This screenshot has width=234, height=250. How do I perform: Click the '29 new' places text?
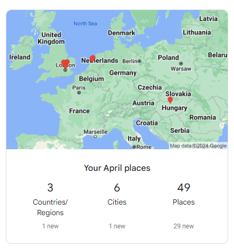pyautogui.click(x=184, y=226)
